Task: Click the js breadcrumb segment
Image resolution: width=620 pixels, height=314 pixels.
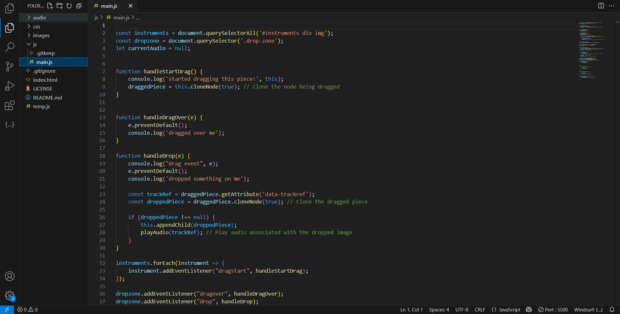Action: pos(96,17)
